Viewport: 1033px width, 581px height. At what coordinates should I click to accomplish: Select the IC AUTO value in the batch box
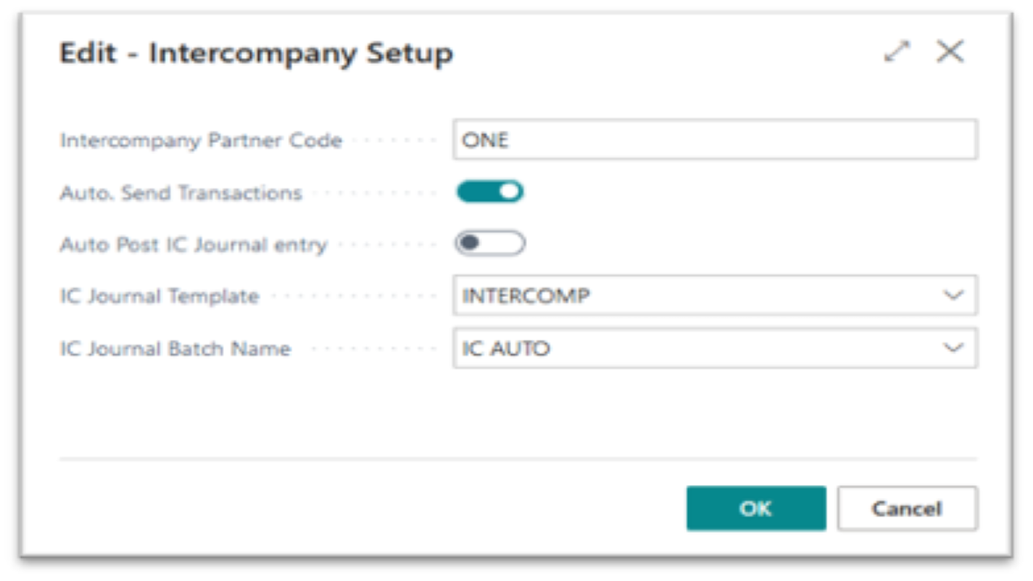coord(505,349)
